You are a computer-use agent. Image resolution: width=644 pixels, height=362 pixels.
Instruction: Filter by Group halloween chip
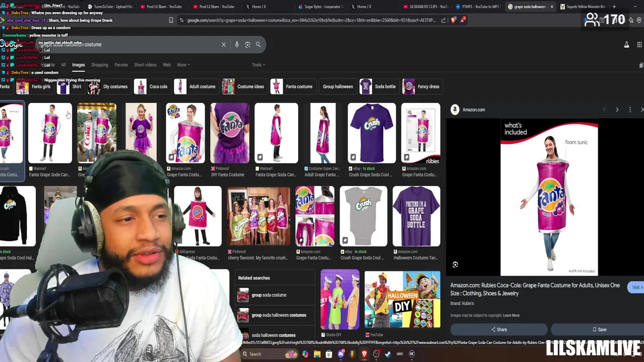click(338, 86)
